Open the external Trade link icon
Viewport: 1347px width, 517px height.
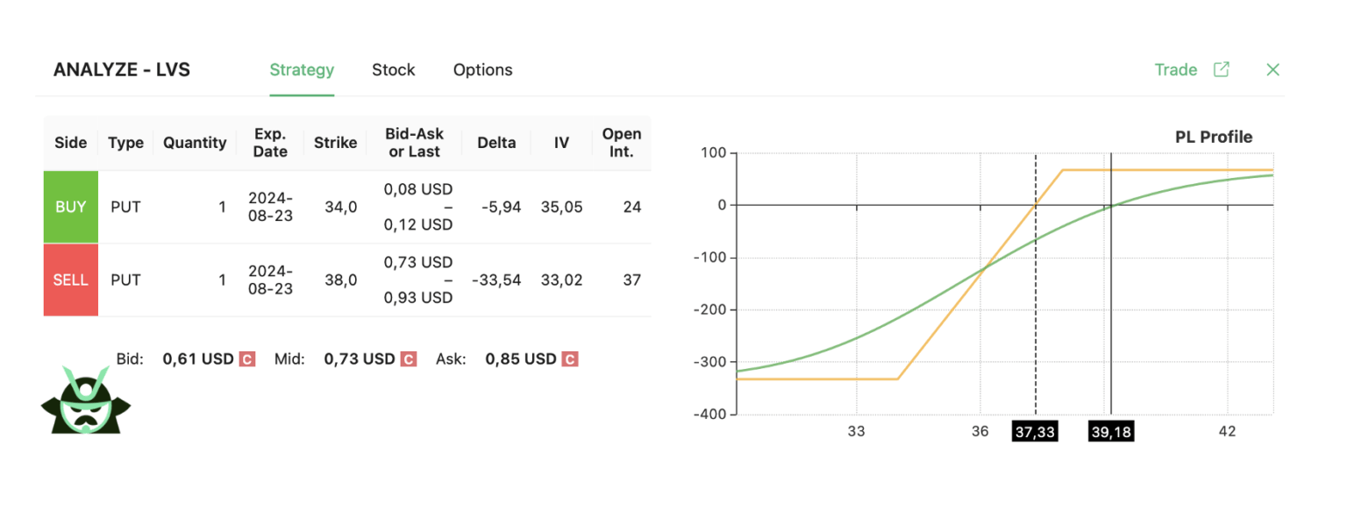point(1221,70)
